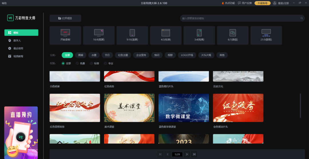Screen dimensions: 309x159
Task: Filter templates by LOGO开场 category
Action: 187,55
